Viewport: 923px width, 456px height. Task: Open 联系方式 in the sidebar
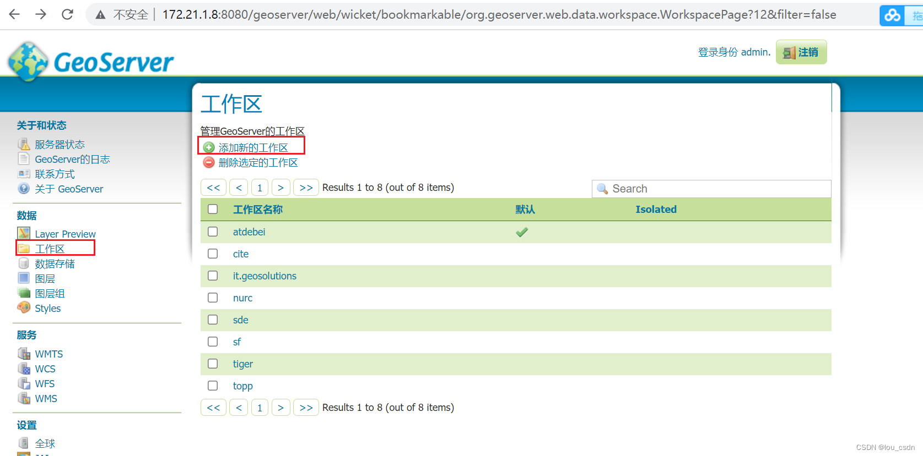point(55,174)
